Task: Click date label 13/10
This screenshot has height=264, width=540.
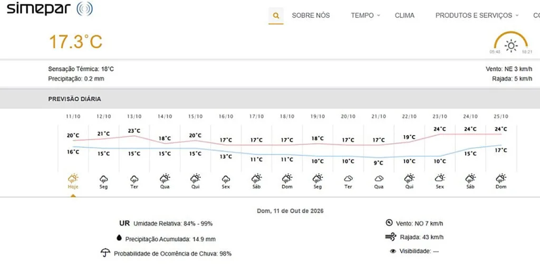Action: [134, 116]
